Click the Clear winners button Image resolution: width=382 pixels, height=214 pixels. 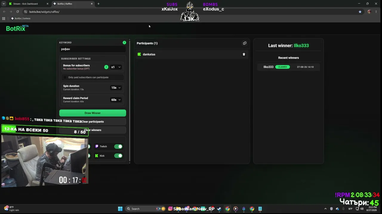[93, 130]
